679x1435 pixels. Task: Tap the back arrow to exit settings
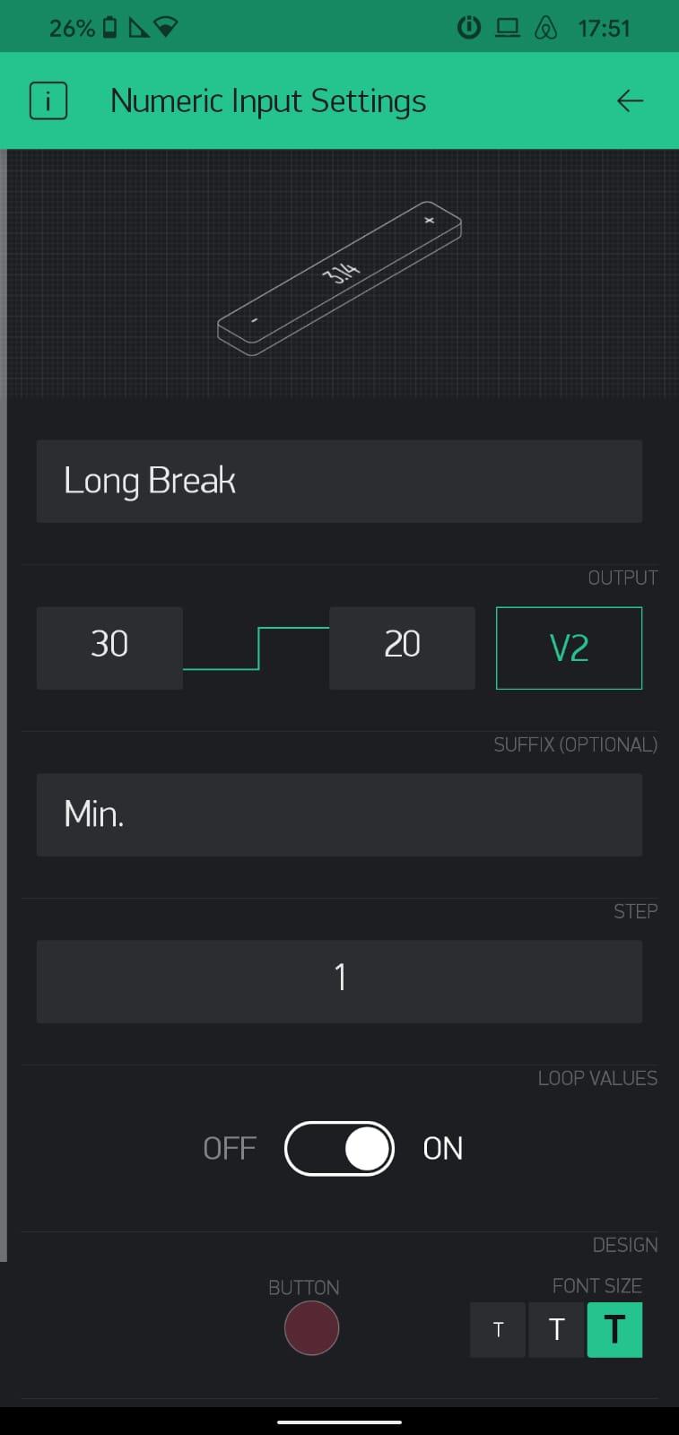pyautogui.click(x=631, y=100)
